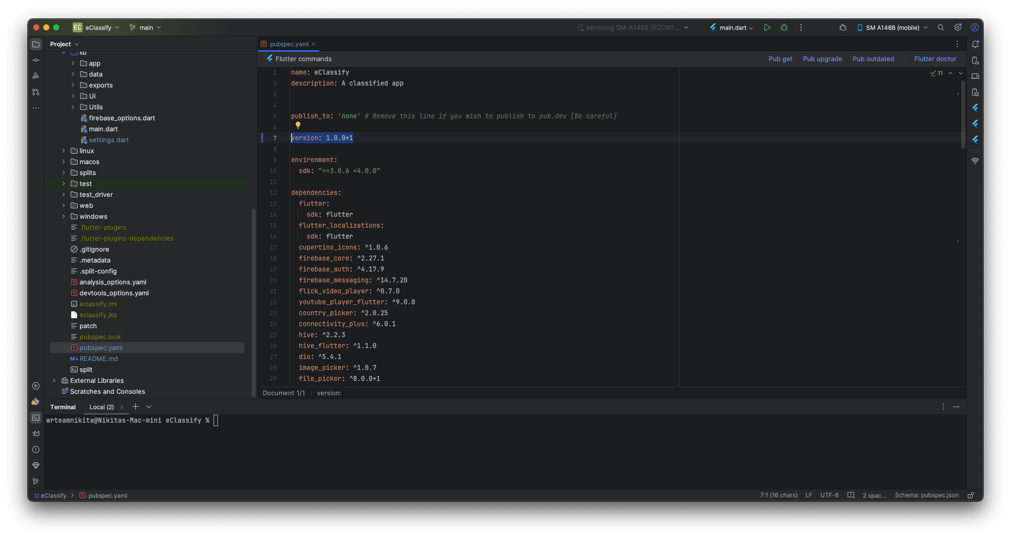This screenshot has height=538, width=1011.
Task: Click the Debug bug icon
Action: click(x=784, y=27)
